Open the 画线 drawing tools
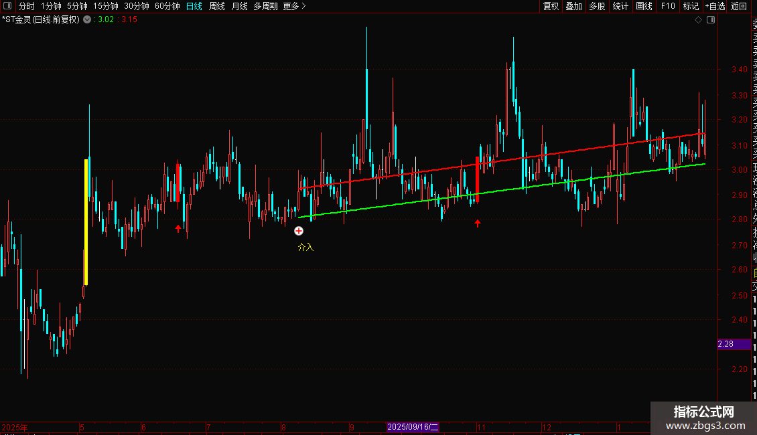The image size is (757, 435). pyautogui.click(x=644, y=6)
